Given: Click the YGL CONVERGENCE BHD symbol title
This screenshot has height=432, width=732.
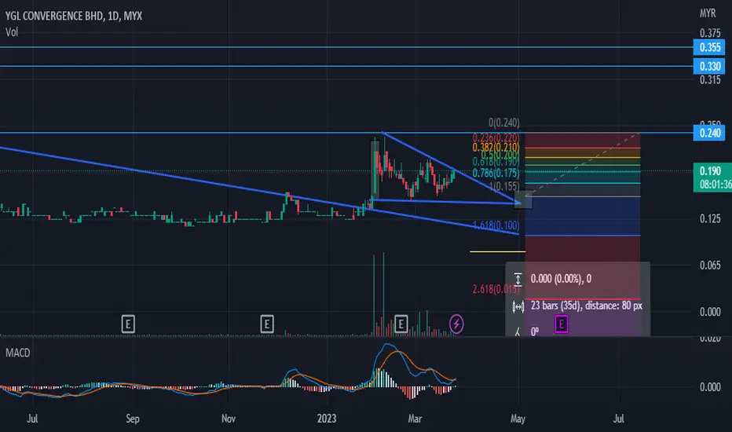Looking at the screenshot, I should click(x=74, y=16).
